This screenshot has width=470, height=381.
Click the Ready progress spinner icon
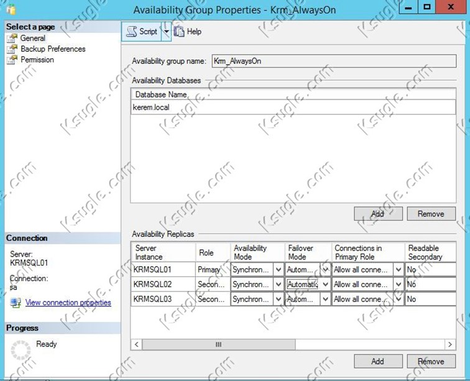[x=21, y=350]
